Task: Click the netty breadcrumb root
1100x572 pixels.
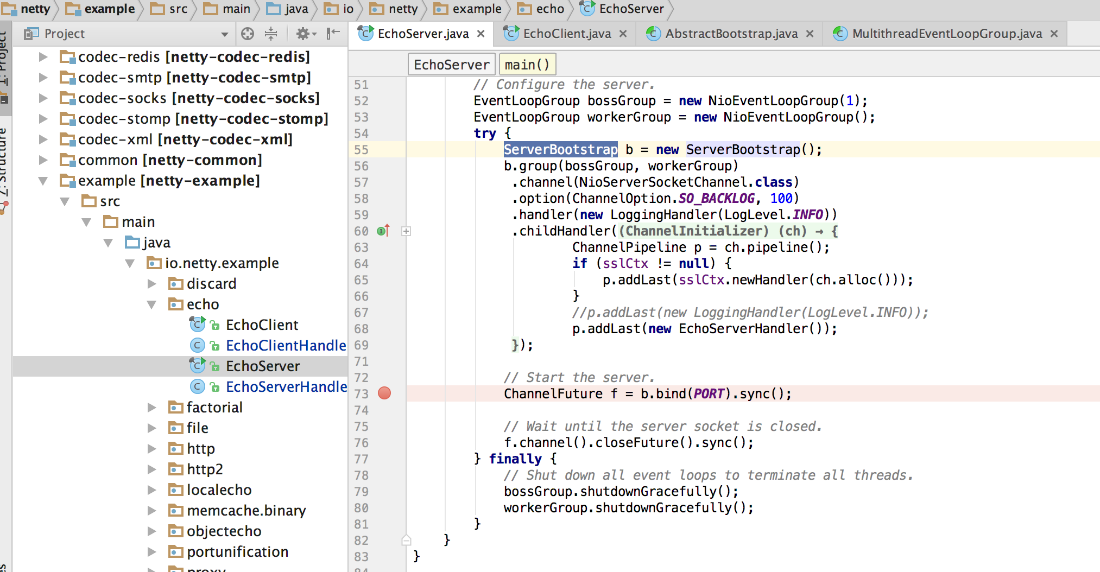Action: (27, 9)
